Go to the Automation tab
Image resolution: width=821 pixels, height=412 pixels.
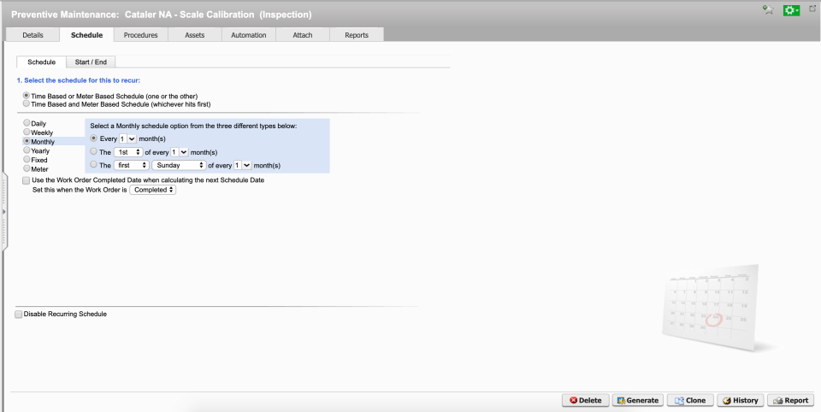point(249,35)
